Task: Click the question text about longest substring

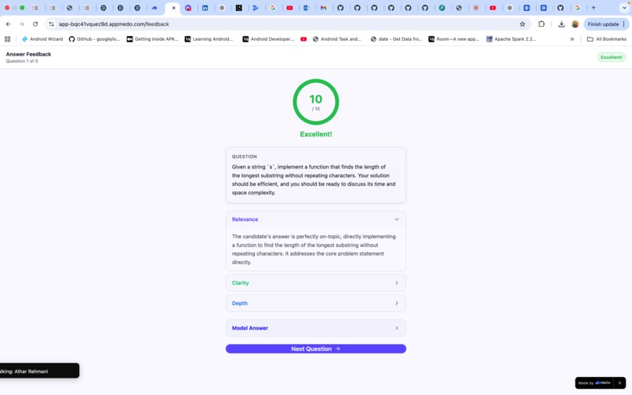Action: point(314,179)
